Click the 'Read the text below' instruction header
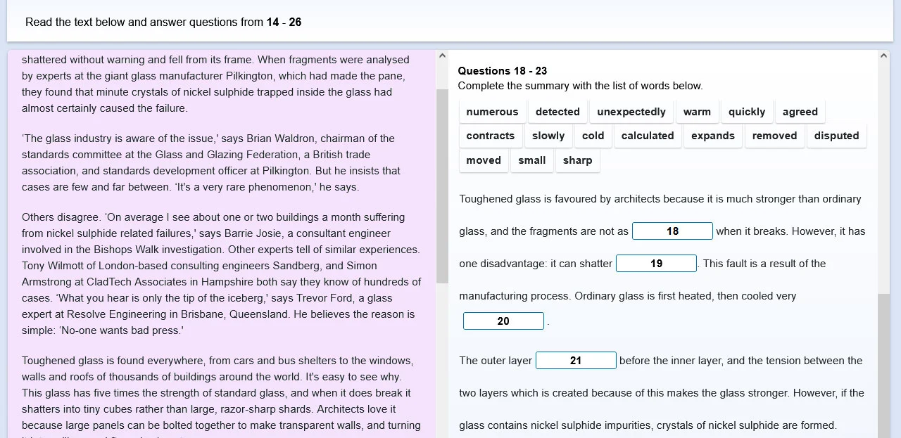Screen dimensions: 901x438 pyautogui.click(x=163, y=22)
